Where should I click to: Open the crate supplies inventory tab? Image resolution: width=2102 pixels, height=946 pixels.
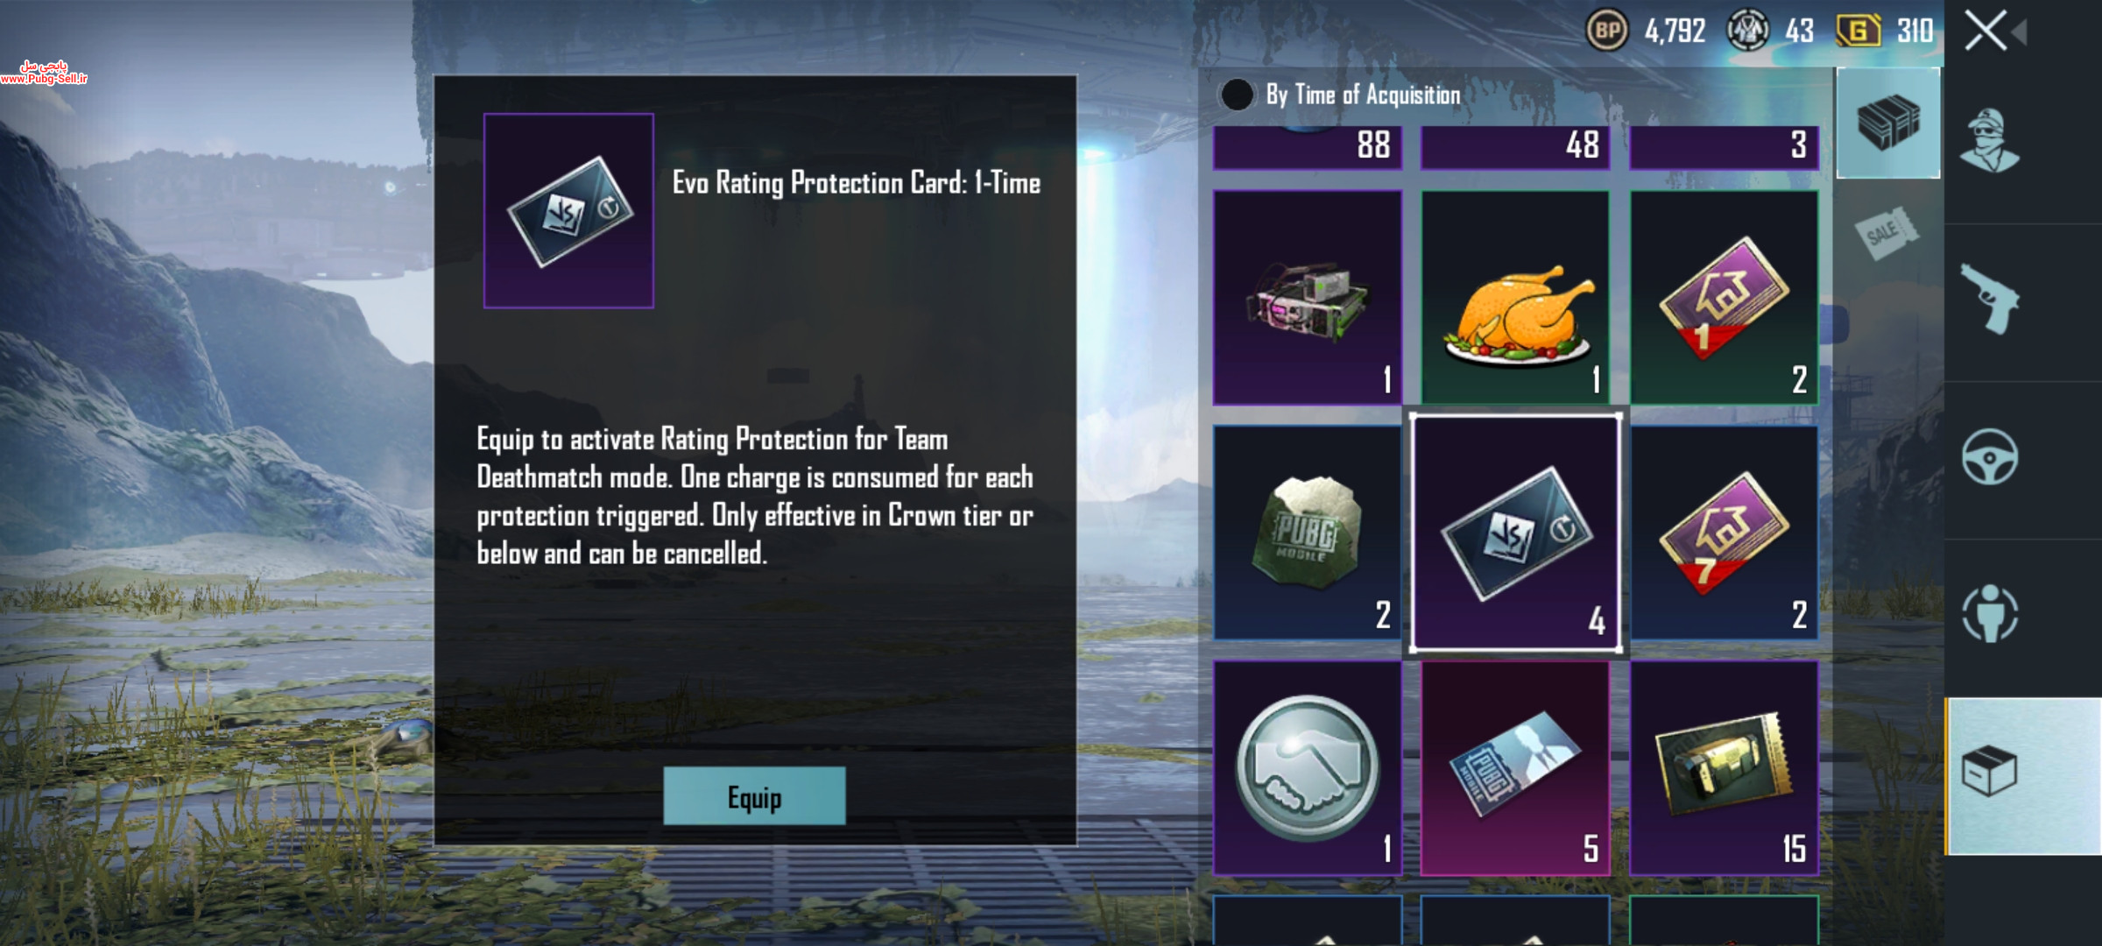point(1887,123)
